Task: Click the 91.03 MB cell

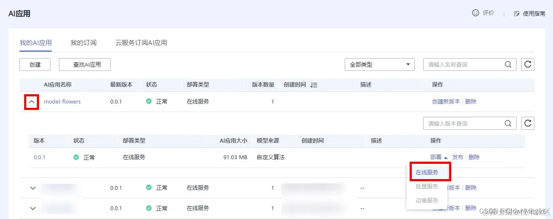Action: point(235,157)
